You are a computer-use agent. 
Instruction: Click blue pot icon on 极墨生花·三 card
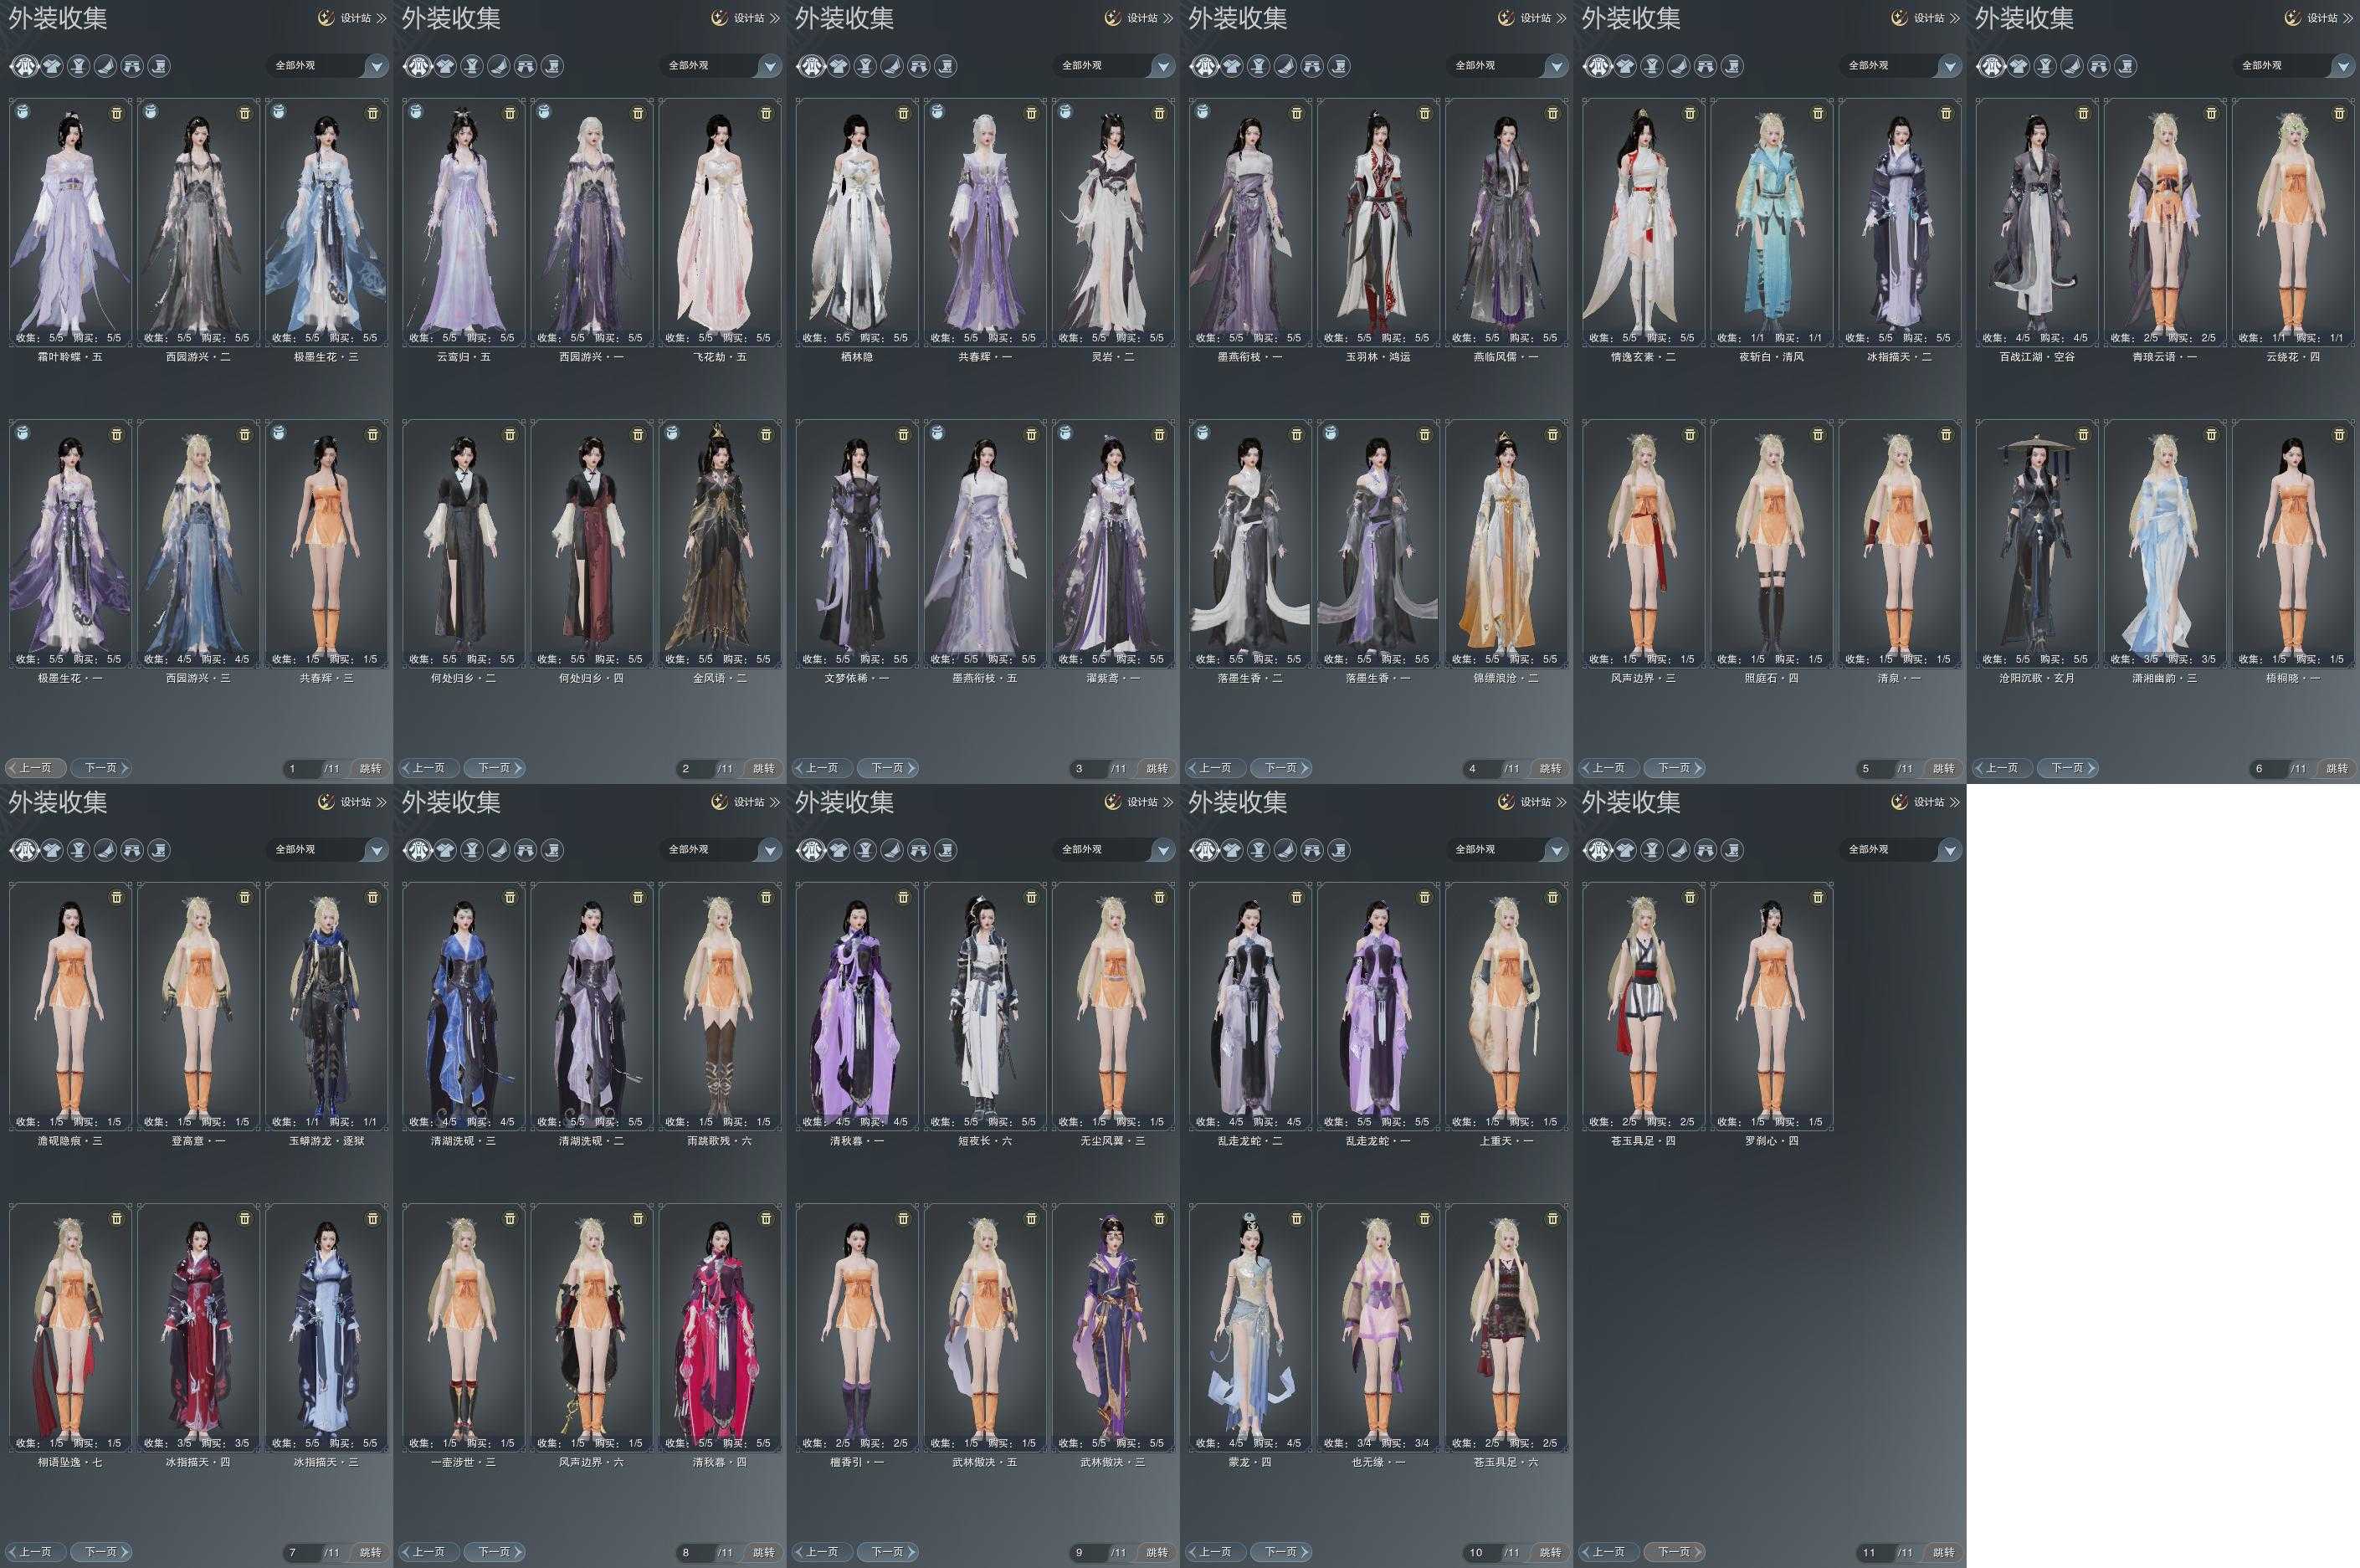point(278,113)
